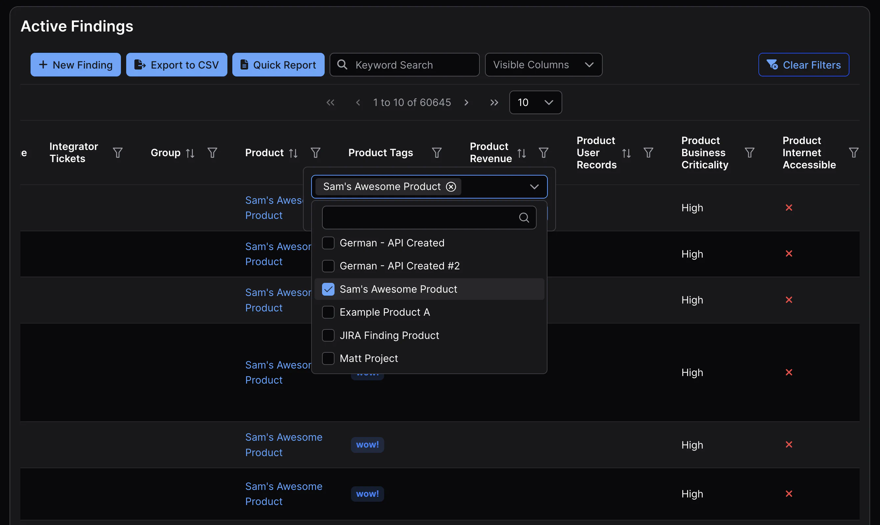Viewport: 880px width, 525px height.
Task: Open the rows-per-page dropdown showing 10
Action: [x=535, y=103]
